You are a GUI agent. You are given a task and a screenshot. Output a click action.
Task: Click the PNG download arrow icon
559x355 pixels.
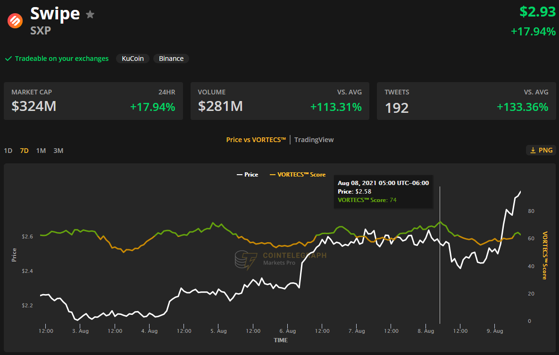(533, 150)
